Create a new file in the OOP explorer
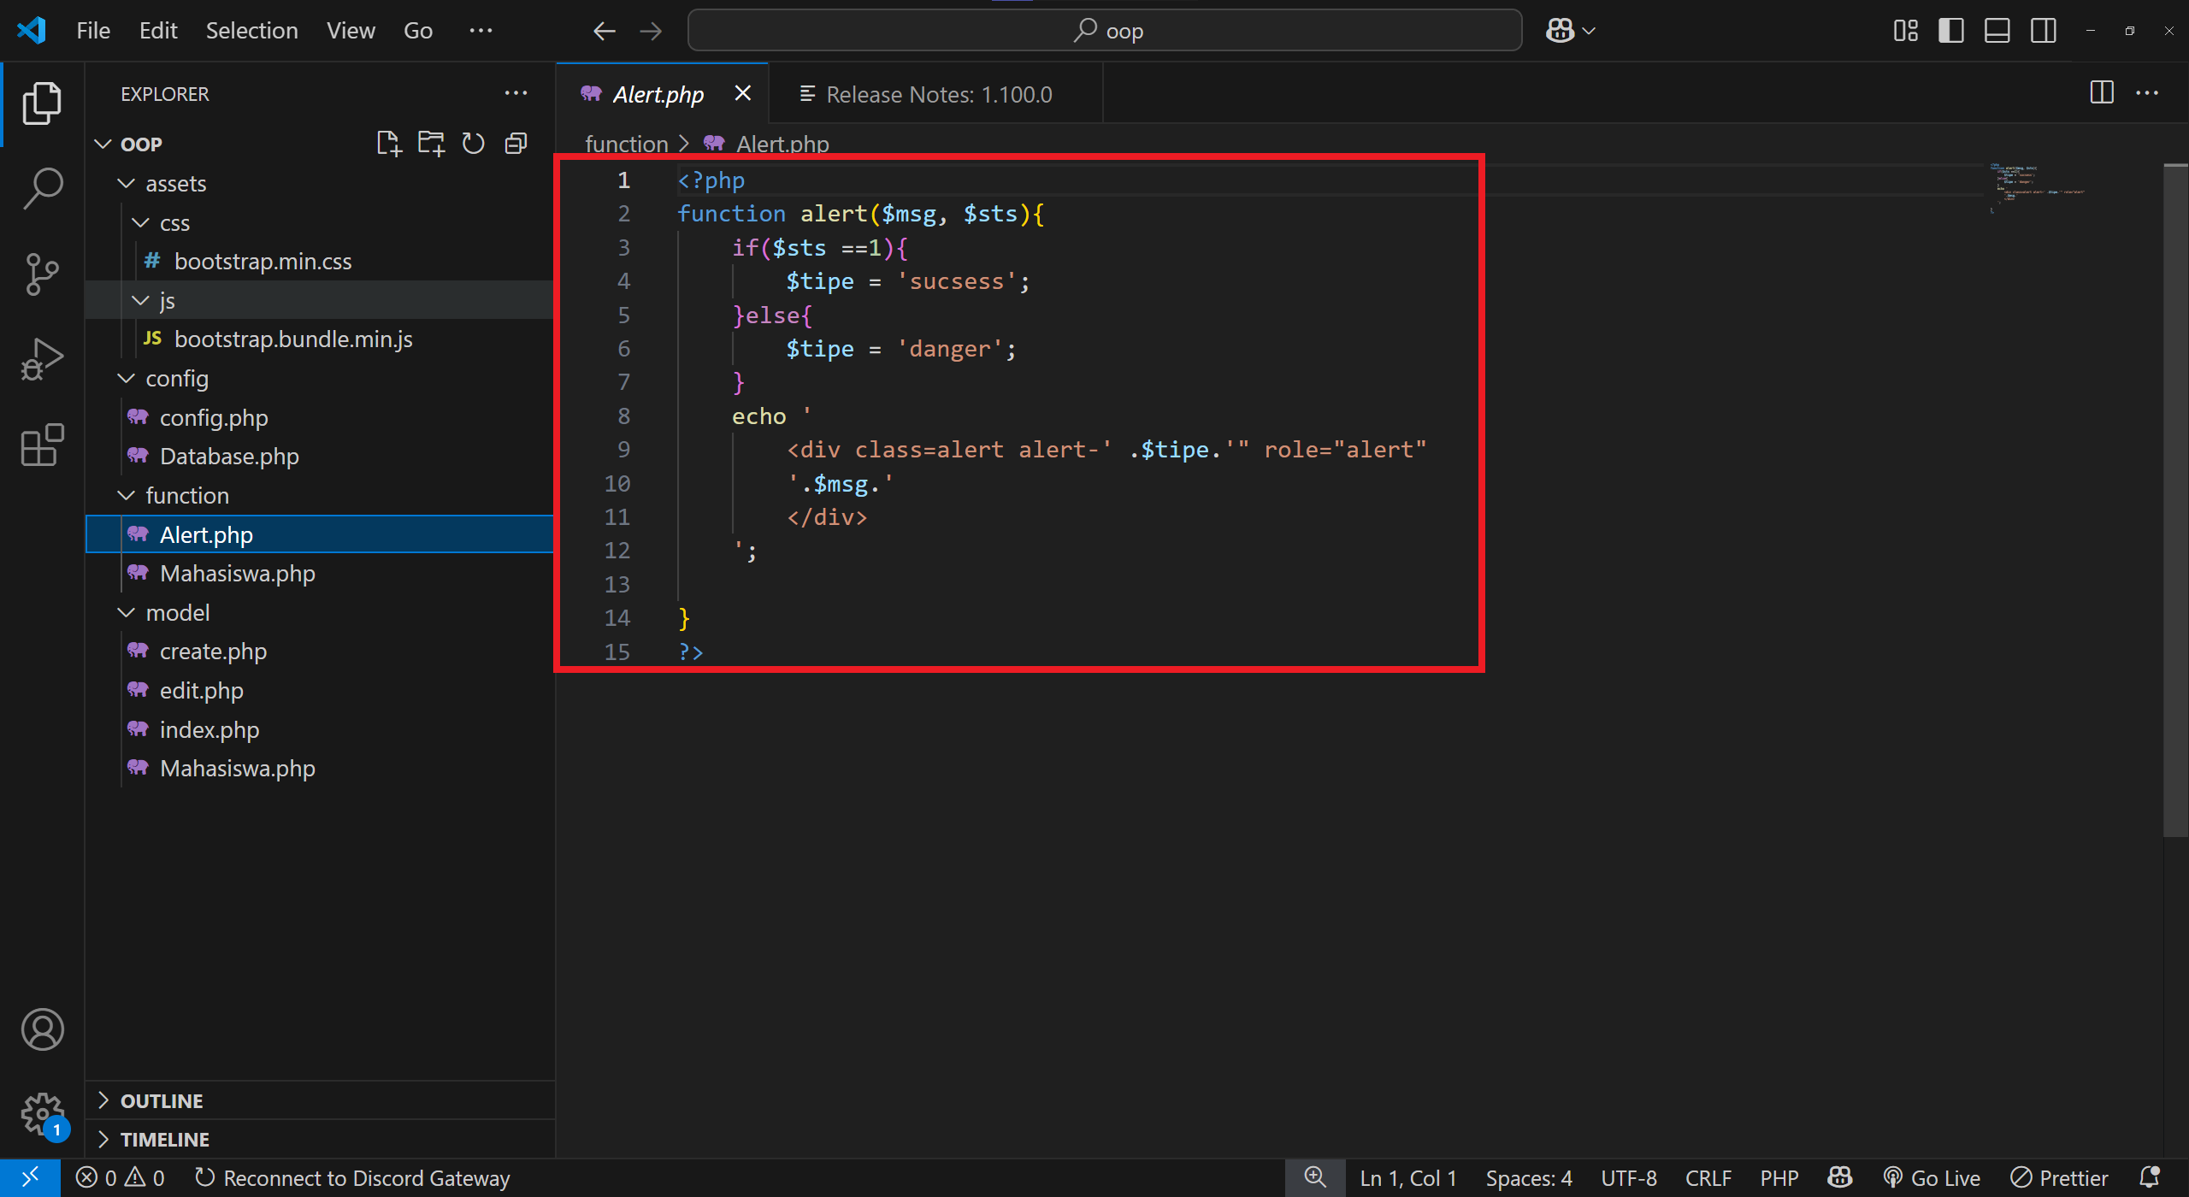Viewport: 2189px width, 1197px height. tap(389, 143)
